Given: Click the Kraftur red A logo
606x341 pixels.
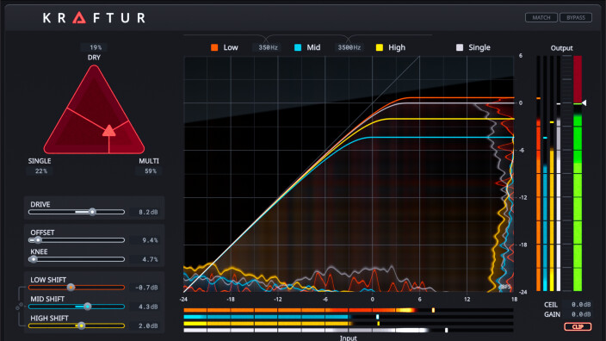Looking at the screenshot, I should tap(79, 18).
